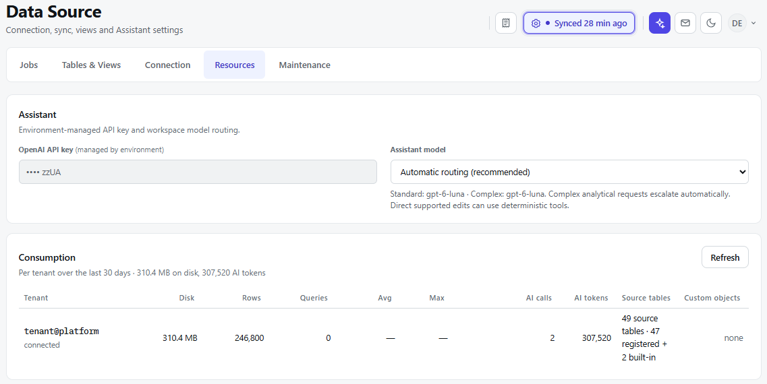Viewport: 767px width, 384px height.
Task: Click the Synced 28 min ago button
Action: click(x=579, y=23)
